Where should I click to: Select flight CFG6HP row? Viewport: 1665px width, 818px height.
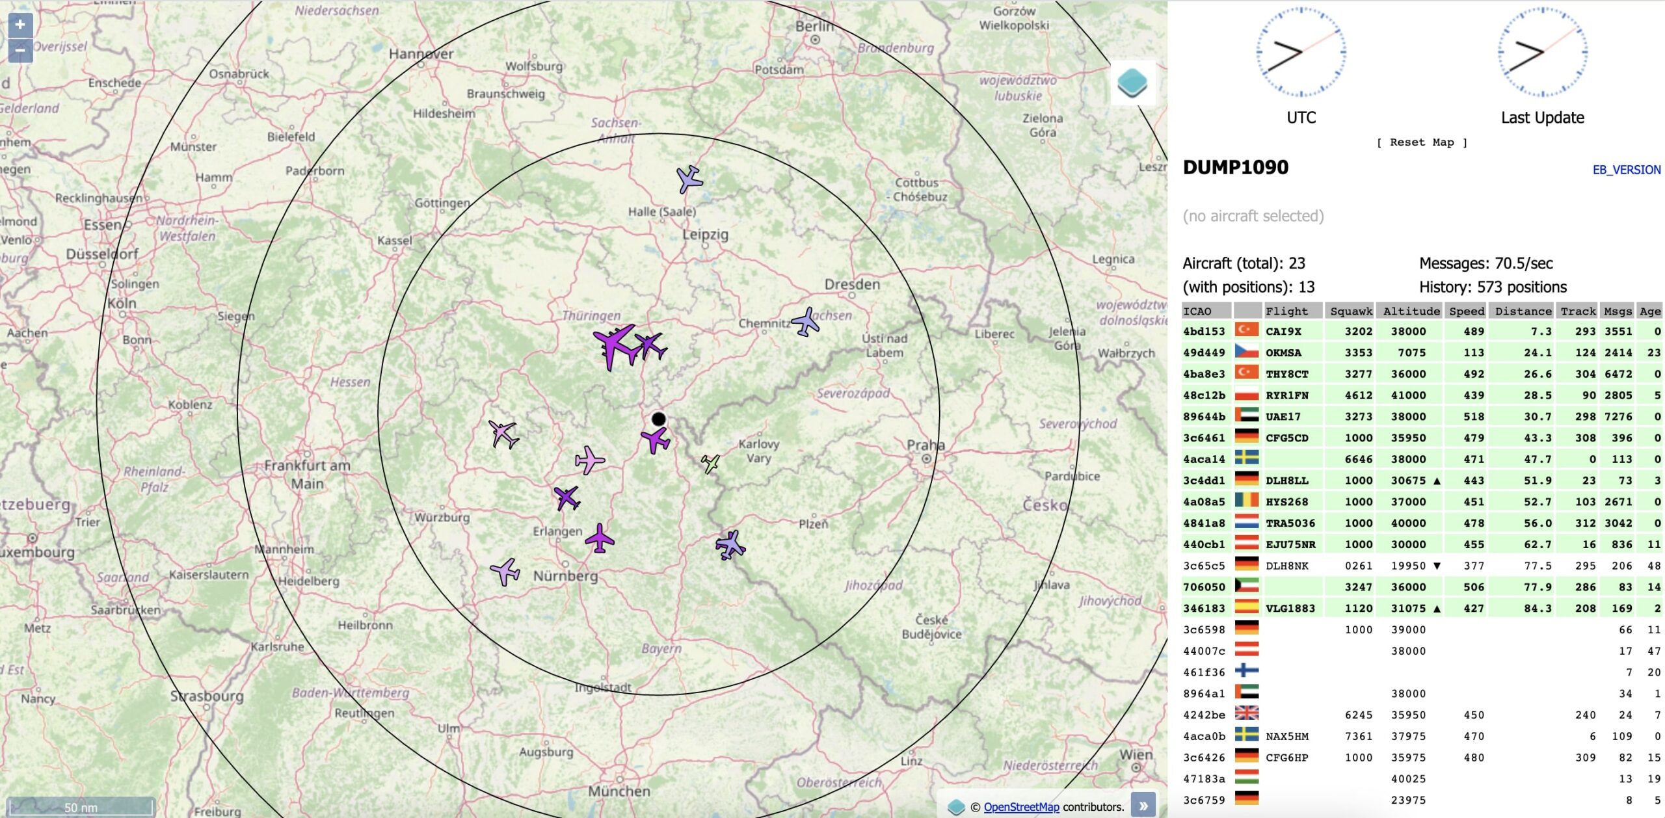tap(1422, 758)
